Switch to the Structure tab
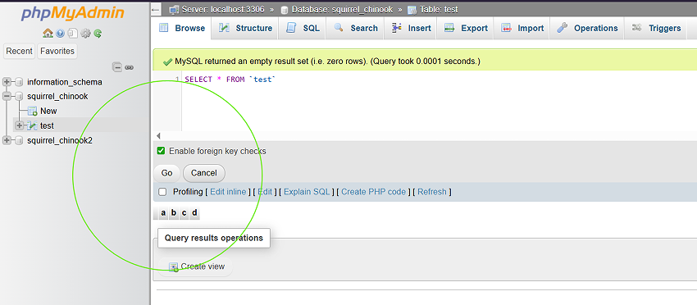Image resolution: width=697 pixels, height=305 pixels. pos(246,28)
